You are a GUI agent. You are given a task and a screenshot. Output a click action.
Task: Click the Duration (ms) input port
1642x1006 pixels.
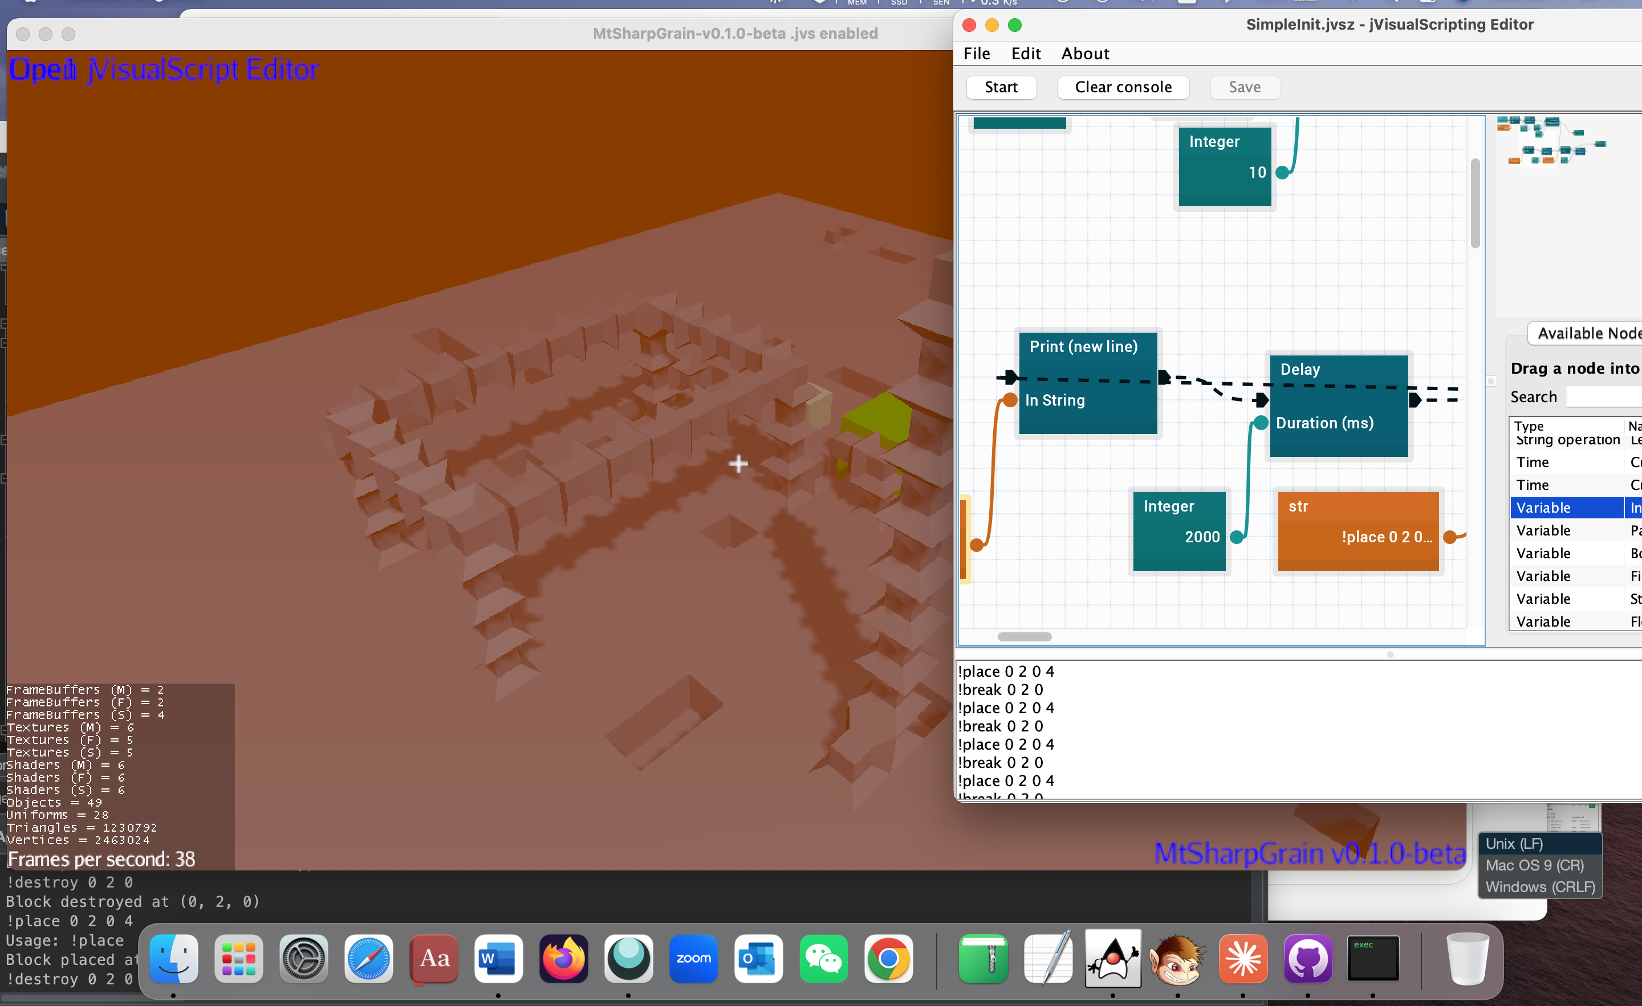point(1261,422)
